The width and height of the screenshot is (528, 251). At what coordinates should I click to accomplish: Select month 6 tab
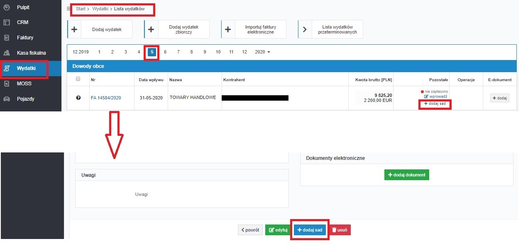coord(165,52)
